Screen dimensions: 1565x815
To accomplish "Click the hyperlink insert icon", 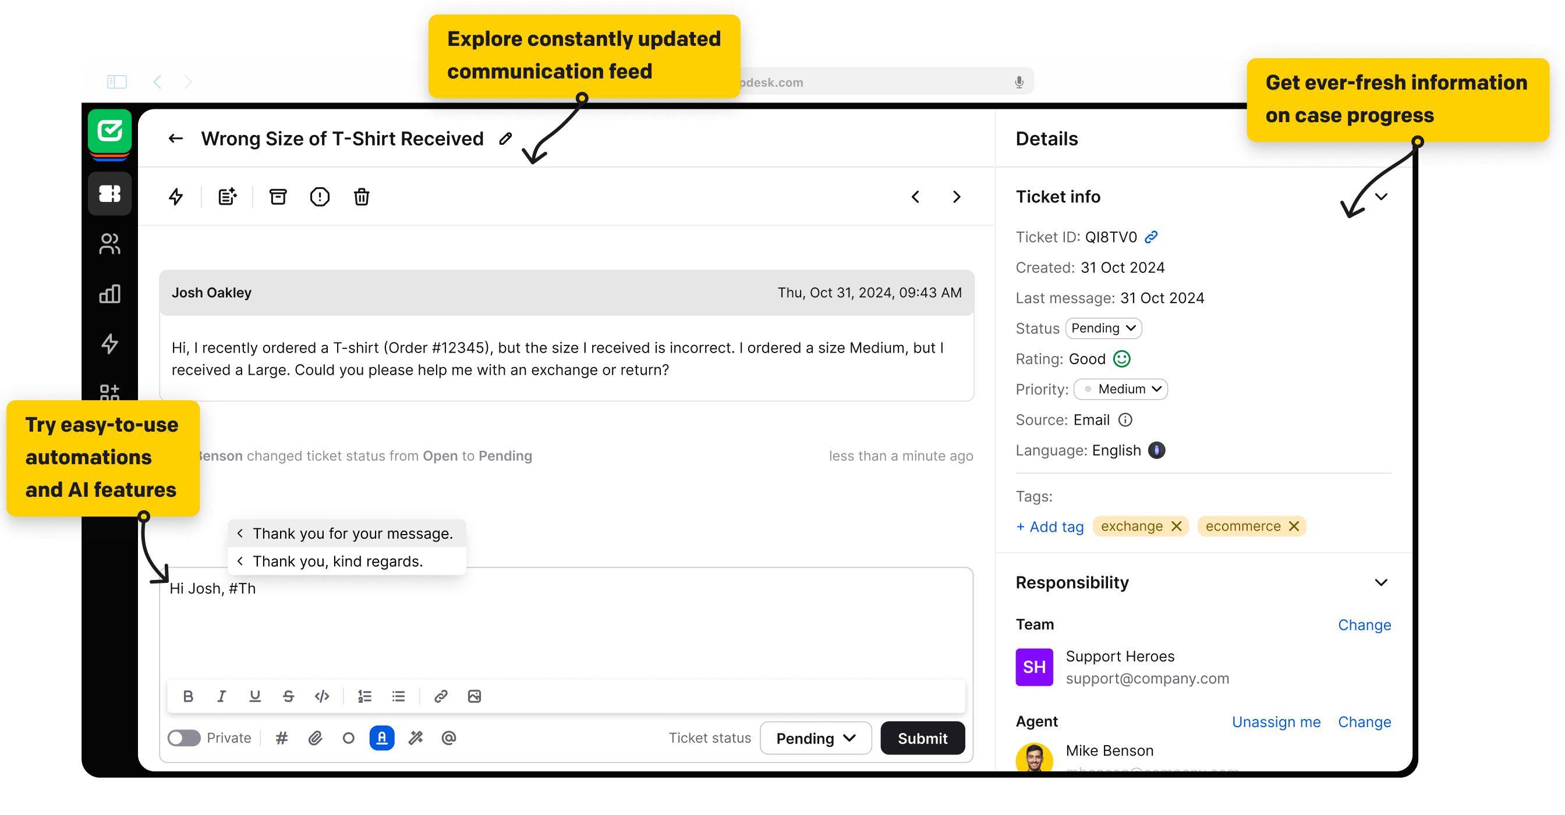I will coord(439,696).
